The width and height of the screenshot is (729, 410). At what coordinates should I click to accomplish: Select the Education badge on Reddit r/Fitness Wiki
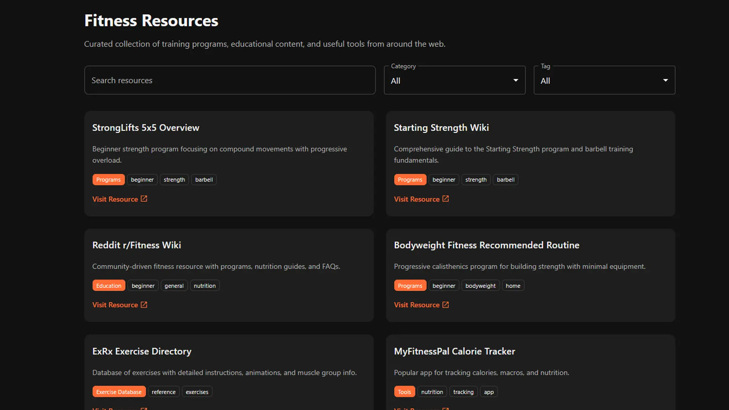pos(109,285)
